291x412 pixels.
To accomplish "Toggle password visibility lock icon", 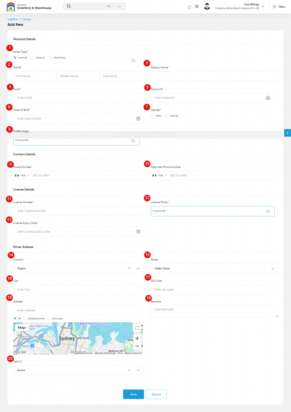I will [x=268, y=98].
